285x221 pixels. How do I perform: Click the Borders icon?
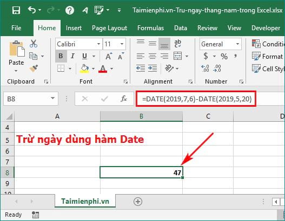tap(61, 68)
